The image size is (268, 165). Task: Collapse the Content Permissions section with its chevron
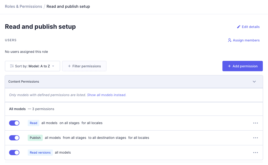[x=254, y=81]
